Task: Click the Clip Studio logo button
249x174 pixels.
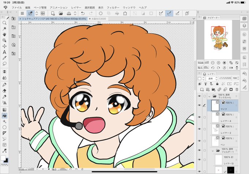Action: click(5, 7)
